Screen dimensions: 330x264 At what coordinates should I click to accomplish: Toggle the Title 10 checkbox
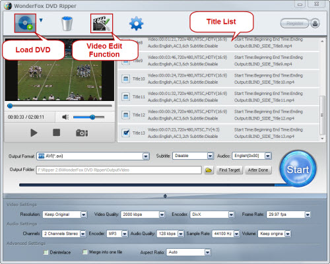pos(125,79)
